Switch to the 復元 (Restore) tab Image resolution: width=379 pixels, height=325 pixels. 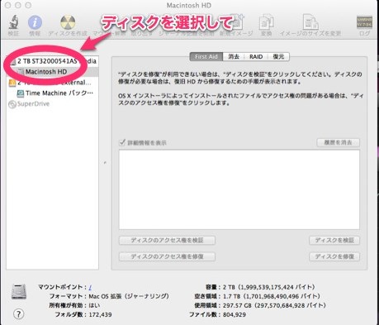tap(278, 57)
